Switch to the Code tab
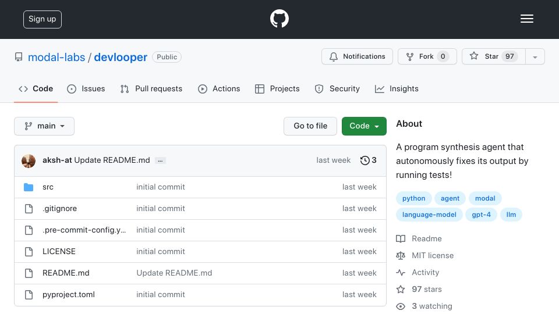Image resolution: width=559 pixels, height=314 pixels. tap(36, 88)
